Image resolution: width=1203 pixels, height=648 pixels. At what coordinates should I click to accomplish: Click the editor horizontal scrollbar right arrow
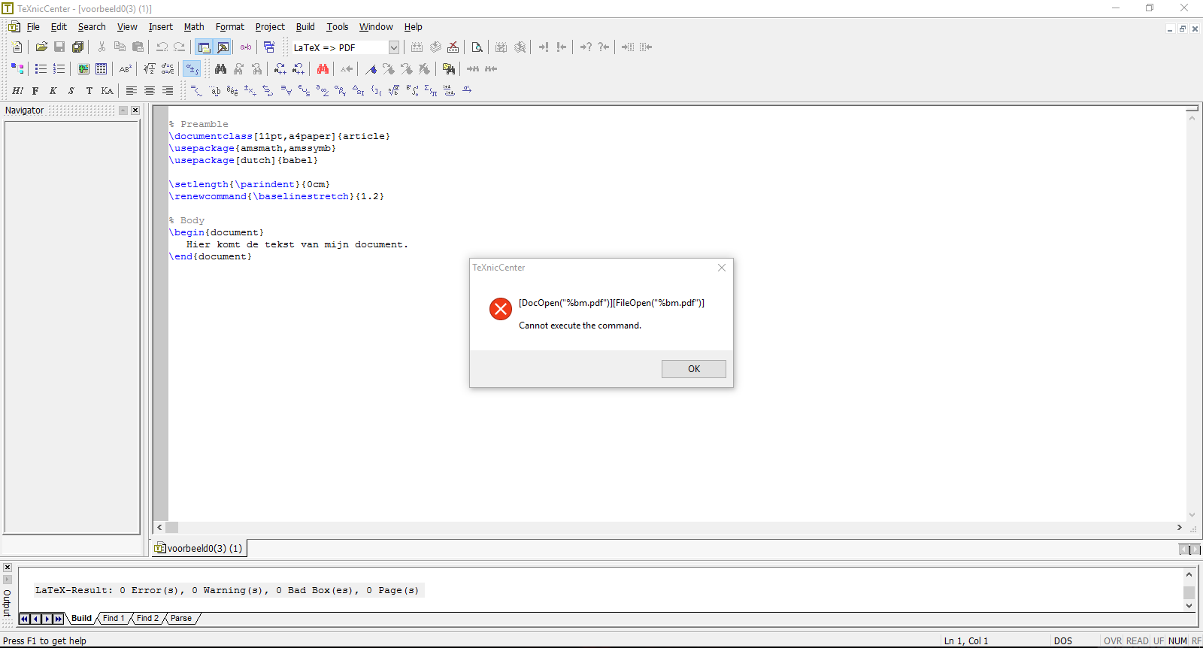1179,528
